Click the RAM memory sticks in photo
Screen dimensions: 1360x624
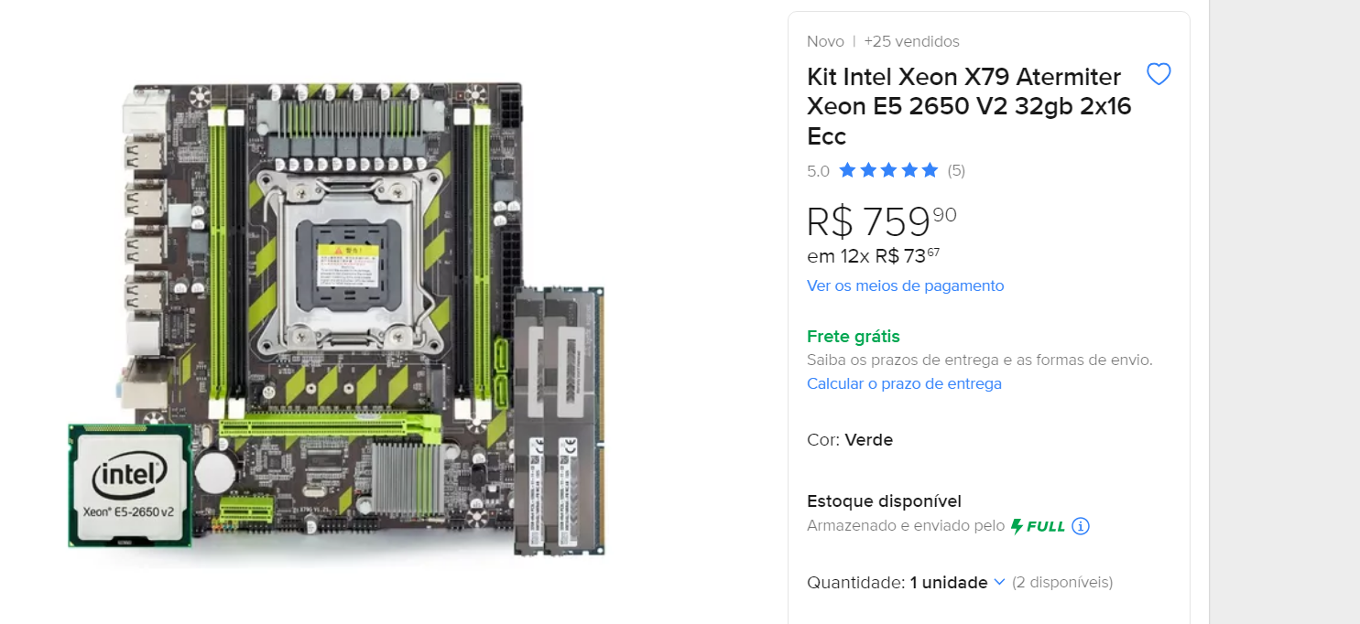pyautogui.click(x=560, y=421)
